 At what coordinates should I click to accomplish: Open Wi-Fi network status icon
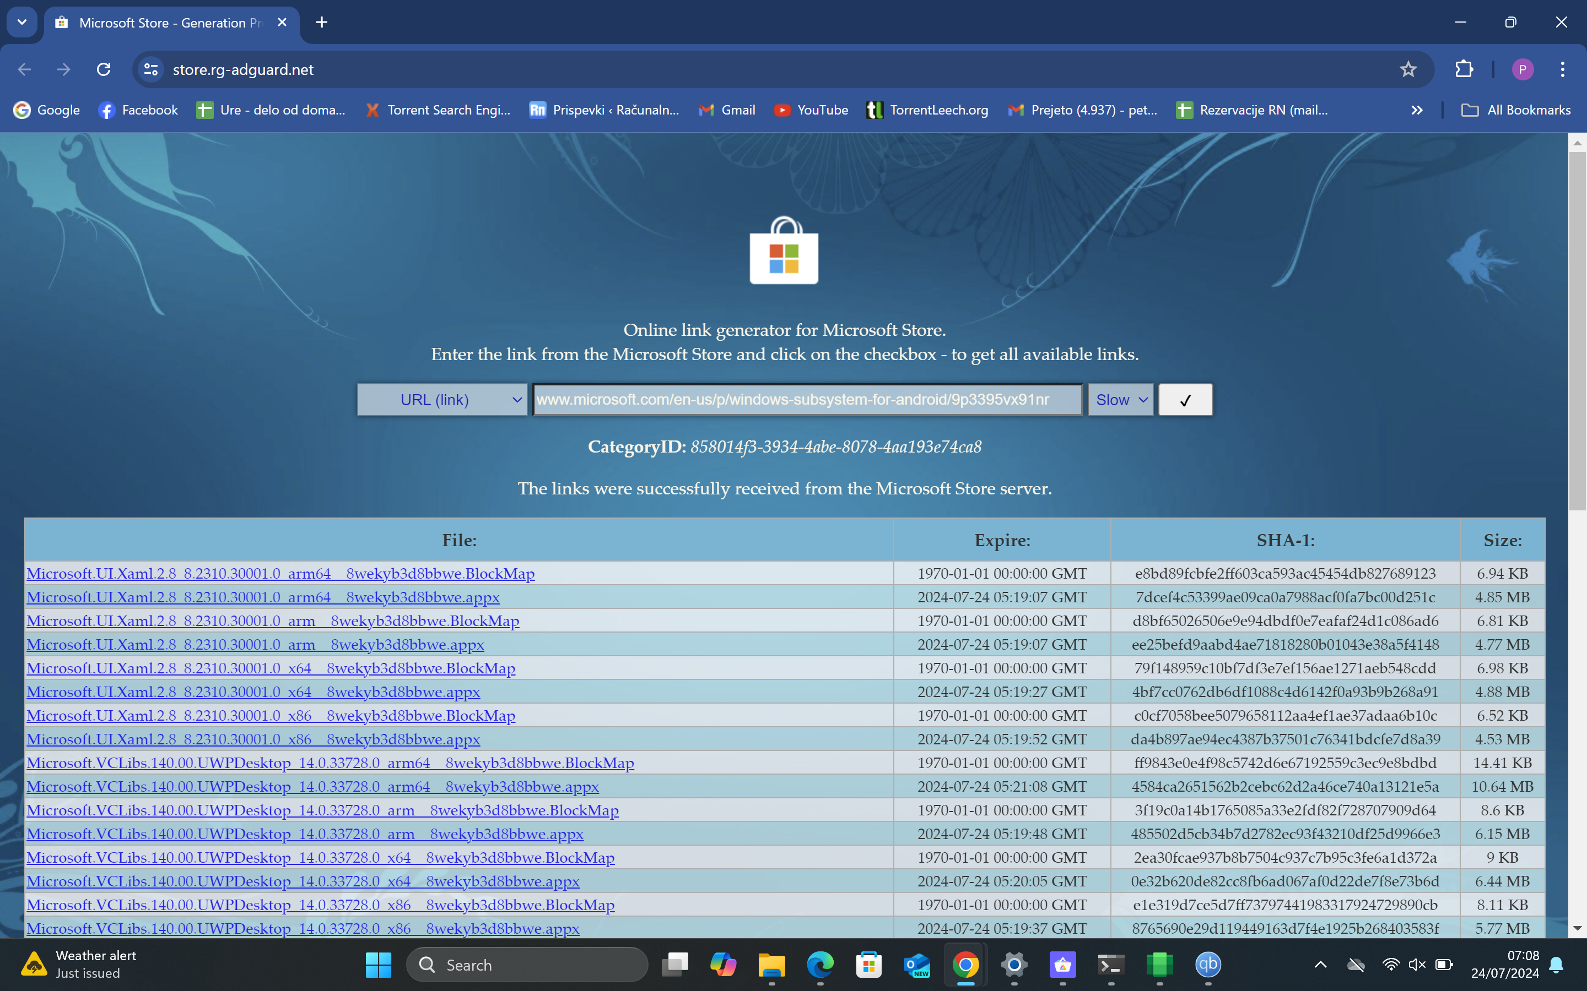(x=1390, y=965)
